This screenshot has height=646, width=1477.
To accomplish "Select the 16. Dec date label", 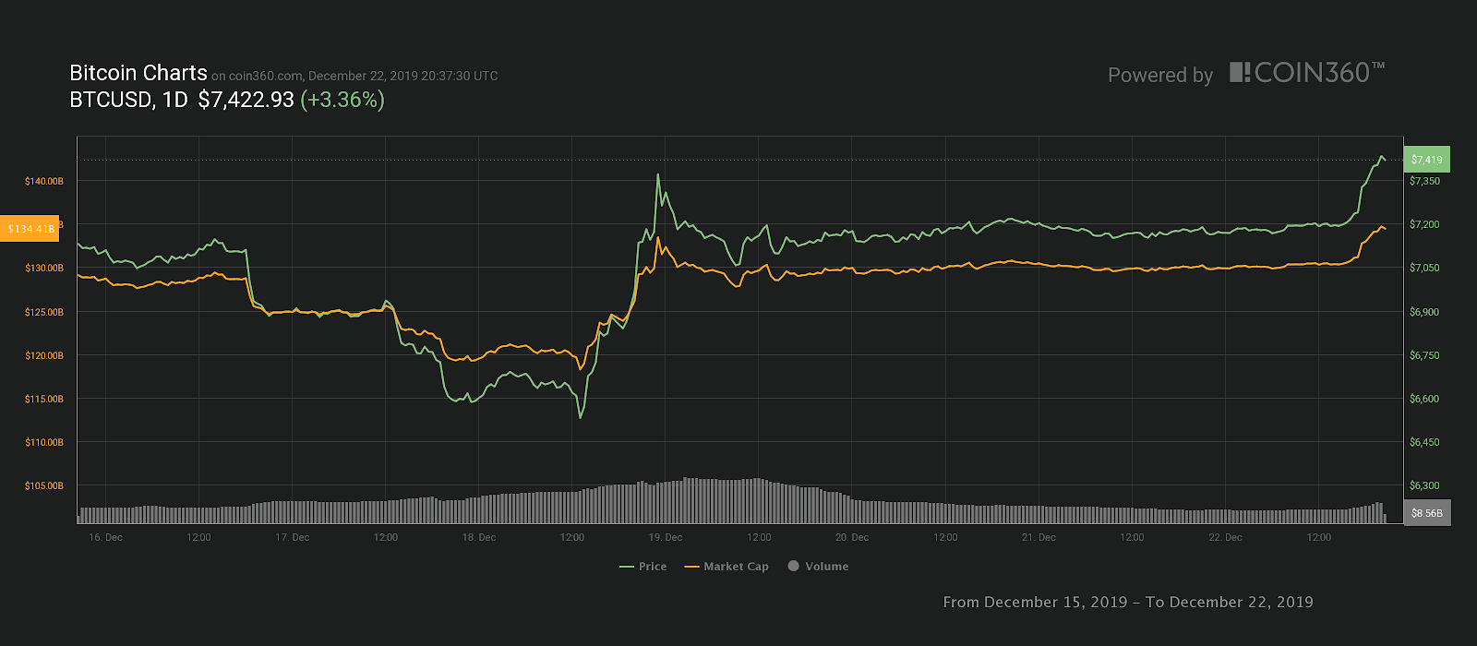I will coord(105,537).
